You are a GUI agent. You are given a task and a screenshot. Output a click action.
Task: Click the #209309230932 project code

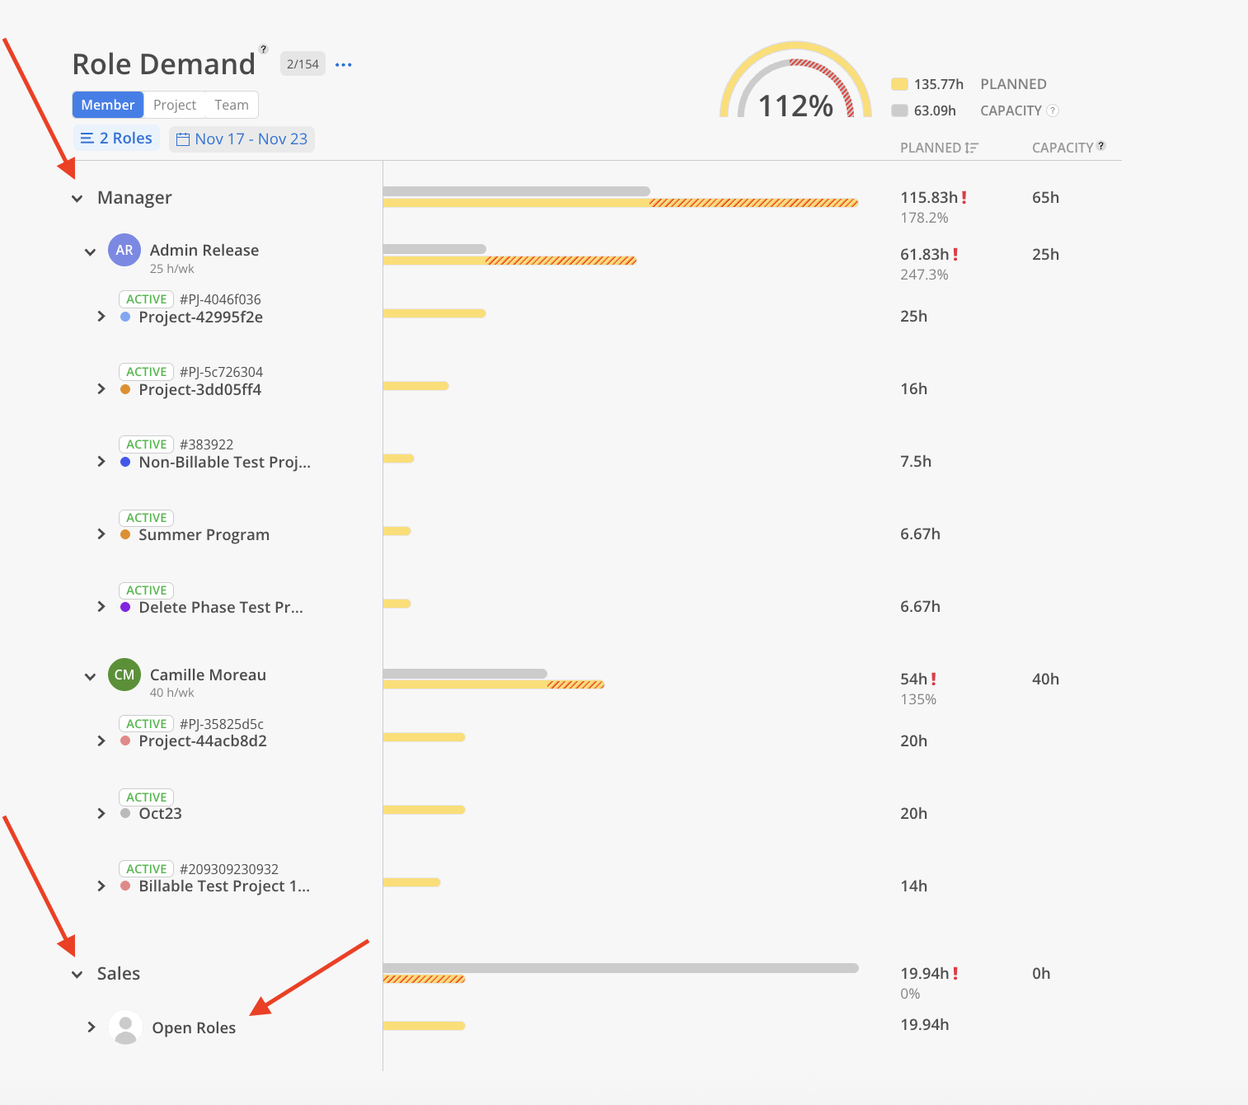click(x=229, y=869)
